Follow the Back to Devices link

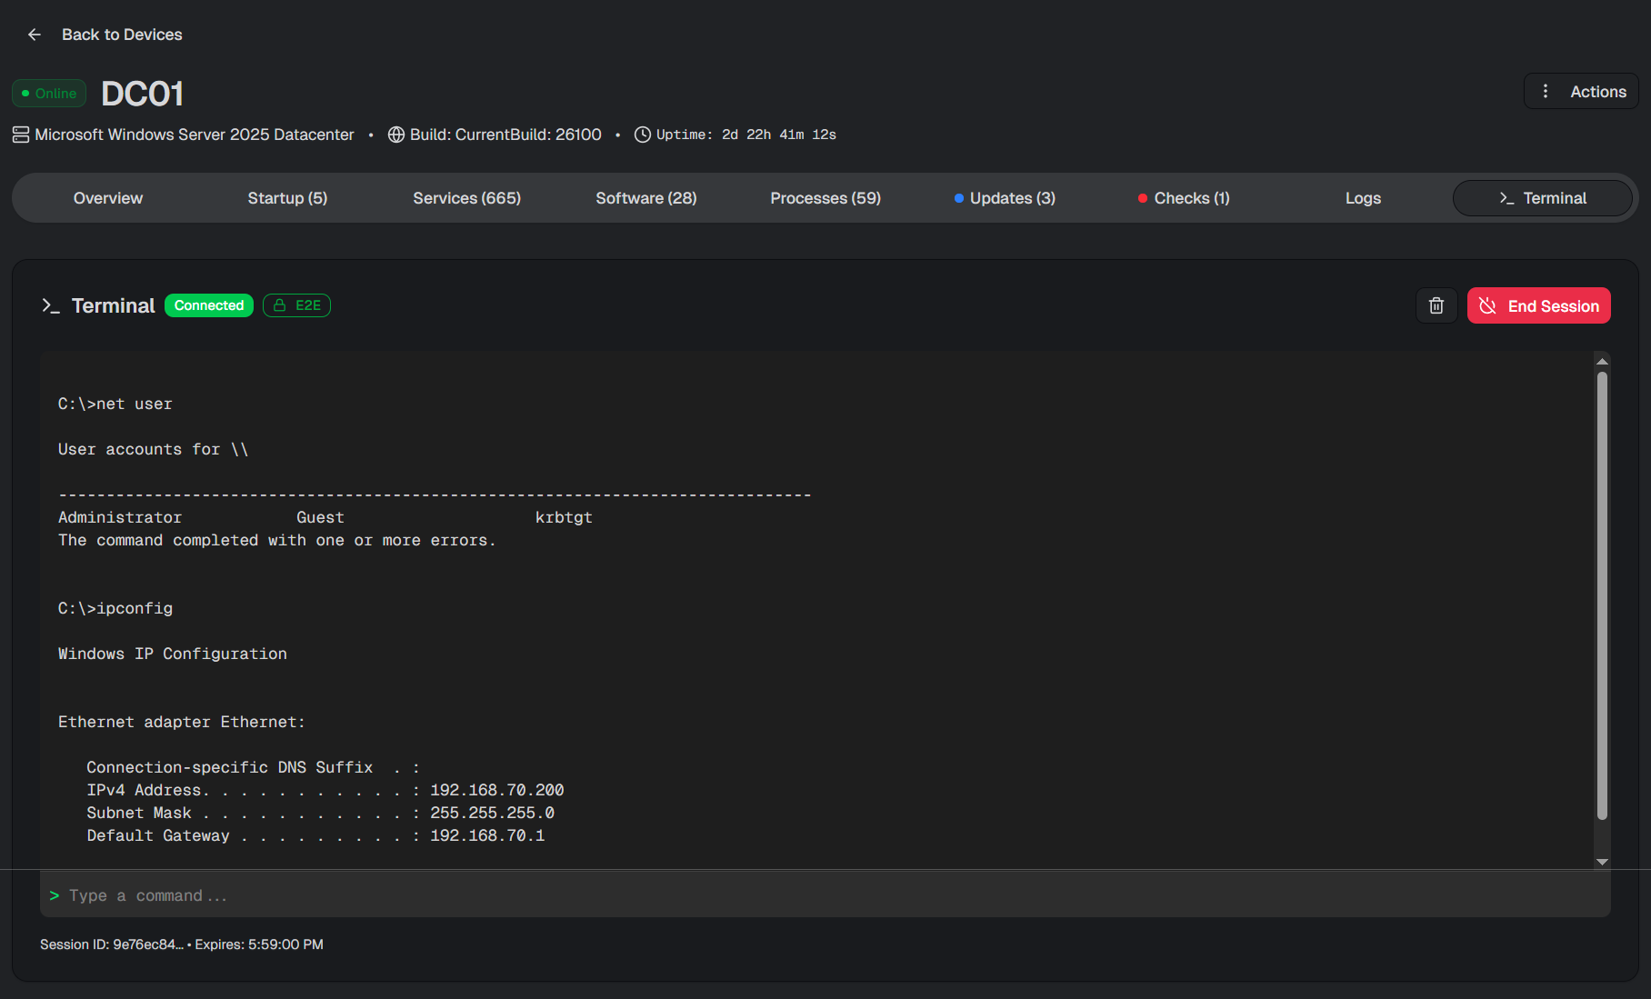[122, 35]
